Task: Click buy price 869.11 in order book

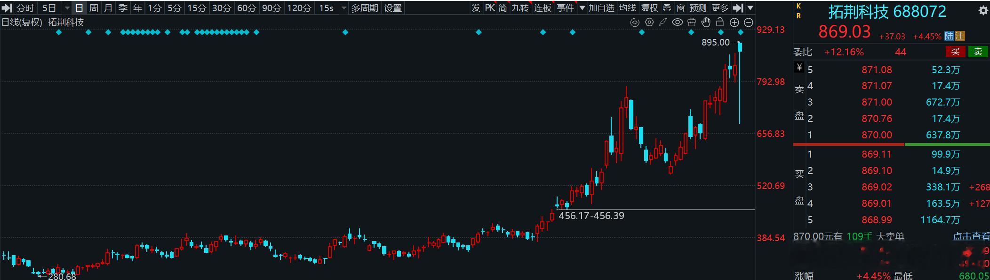Action: click(877, 154)
